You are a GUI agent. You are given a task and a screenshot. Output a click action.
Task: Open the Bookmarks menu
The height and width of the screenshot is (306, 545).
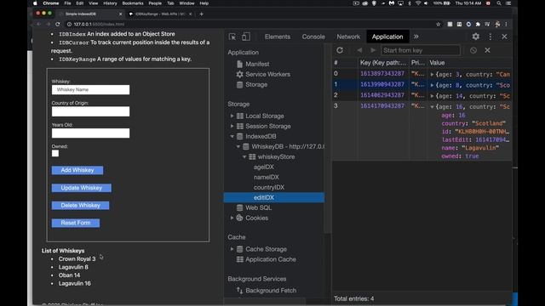point(133,3)
